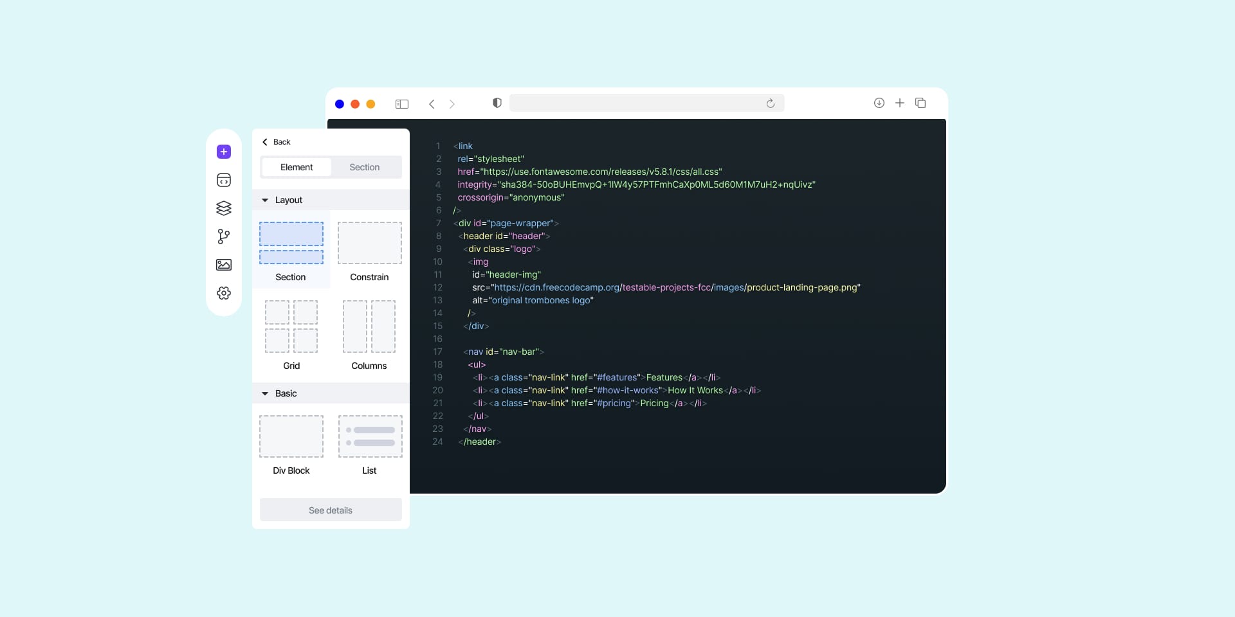Expand the Back navigation chevron
The width and height of the screenshot is (1235, 617).
264,142
